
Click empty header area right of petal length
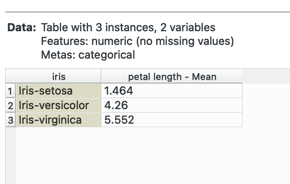265,77
